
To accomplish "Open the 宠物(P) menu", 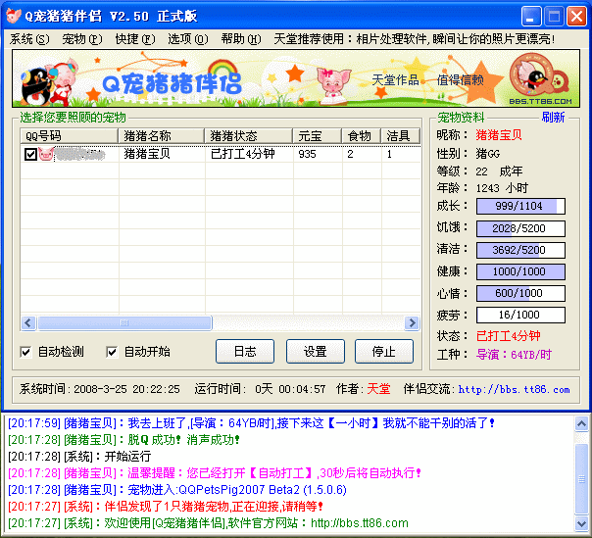I will (x=82, y=39).
